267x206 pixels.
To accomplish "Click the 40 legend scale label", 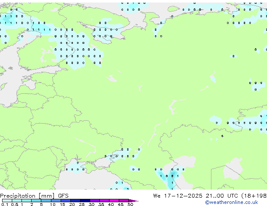I will [x=111, y=204].
